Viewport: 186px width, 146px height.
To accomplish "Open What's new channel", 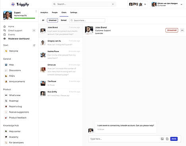I will pos(15,95).
